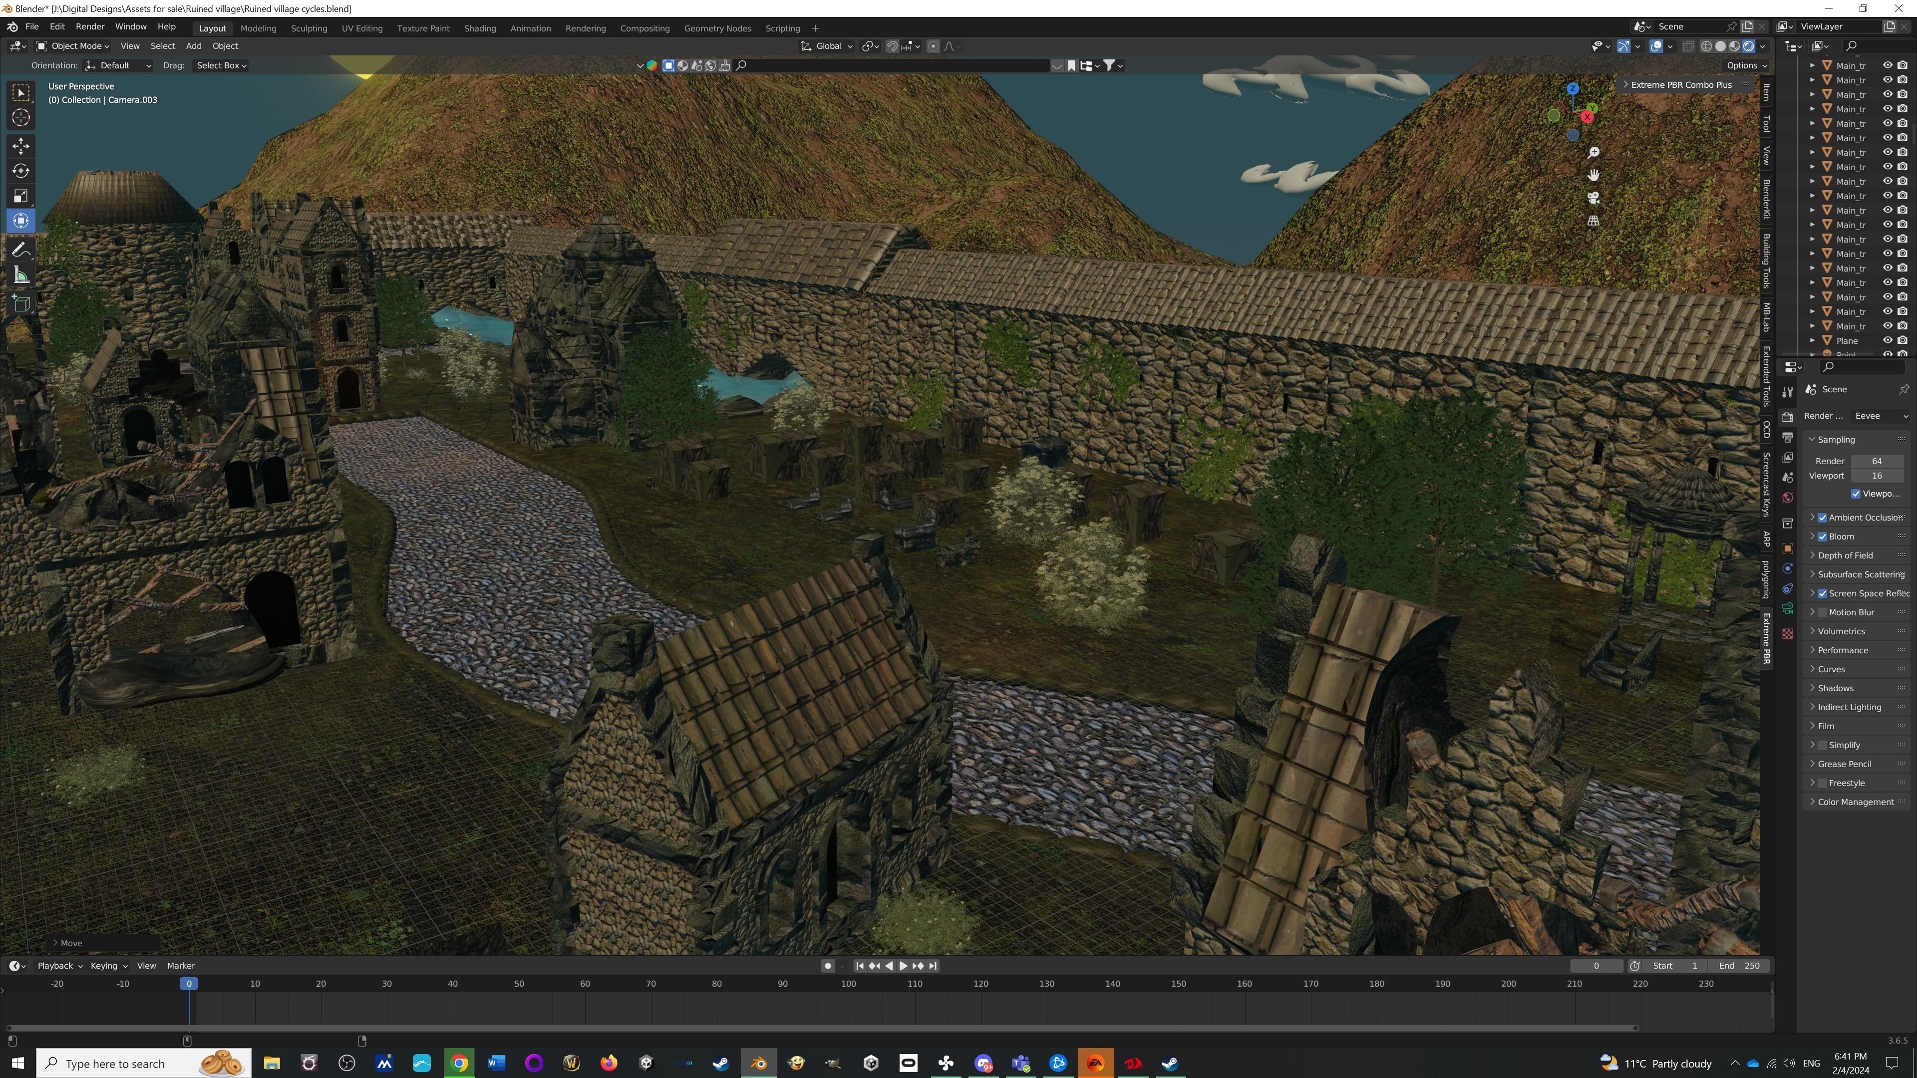Open the Playback popover in timeline
This screenshot has width=1917, height=1078.
[x=59, y=966]
